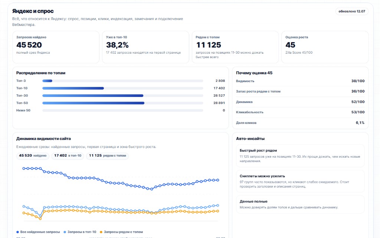Toggle the '17 402 в топ-10' chip
380x238 pixels.
pos(68,156)
